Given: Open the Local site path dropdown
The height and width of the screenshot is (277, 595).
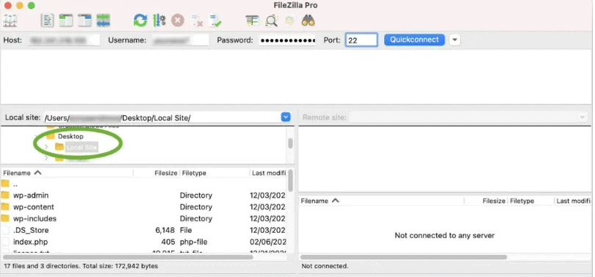Looking at the screenshot, I should (x=286, y=118).
